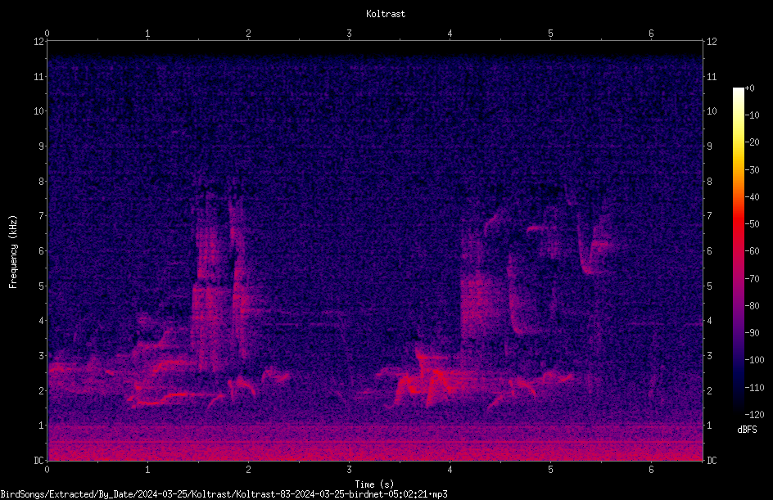The image size is (773, 500).
Task: Click the Time (s) axis label
Action: click(374, 484)
